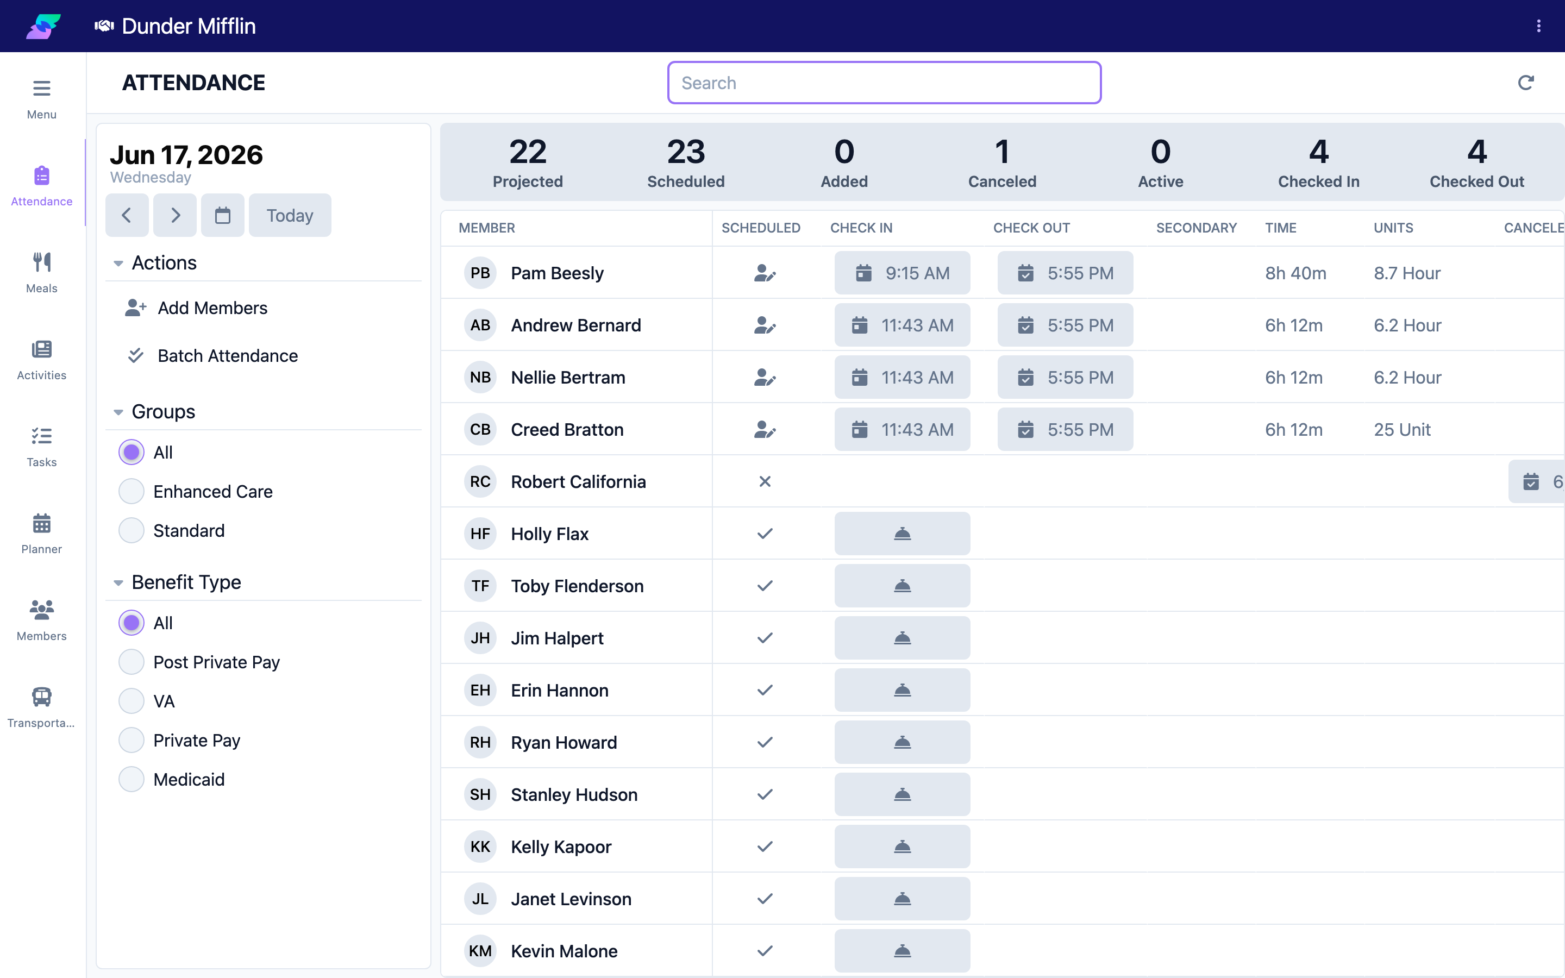This screenshot has width=1565, height=978.
Task: Open the Planner section in sidebar
Action: click(x=41, y=534)
